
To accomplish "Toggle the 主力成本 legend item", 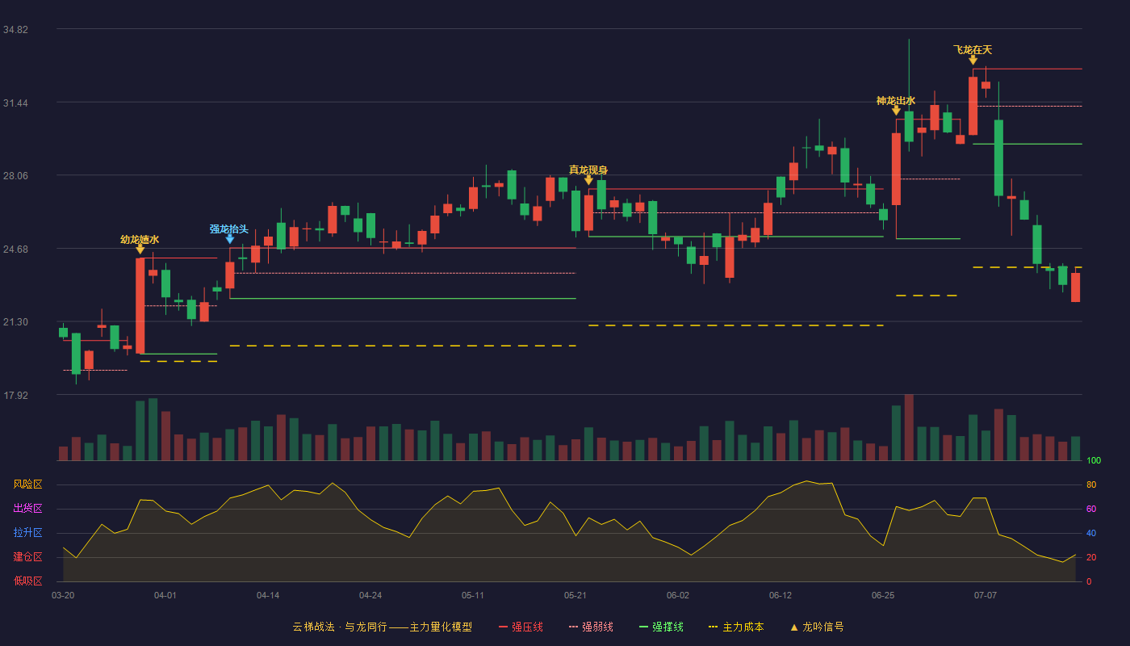I will tap(736, 627).
